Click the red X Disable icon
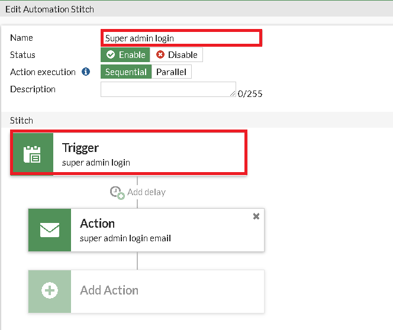This screenshot has height=330, width=393. coord(160,55)
